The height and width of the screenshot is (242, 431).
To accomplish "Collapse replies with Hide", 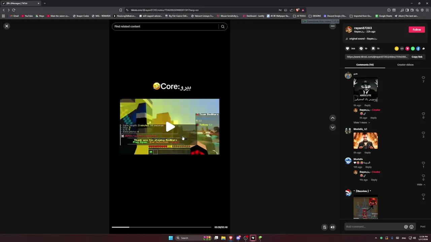I will [x=421, y=185].
